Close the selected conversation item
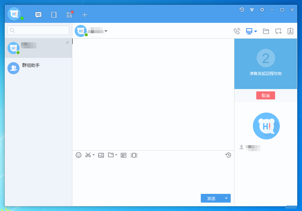Screen dimensions: 302x211 click(x=67, y=43)
